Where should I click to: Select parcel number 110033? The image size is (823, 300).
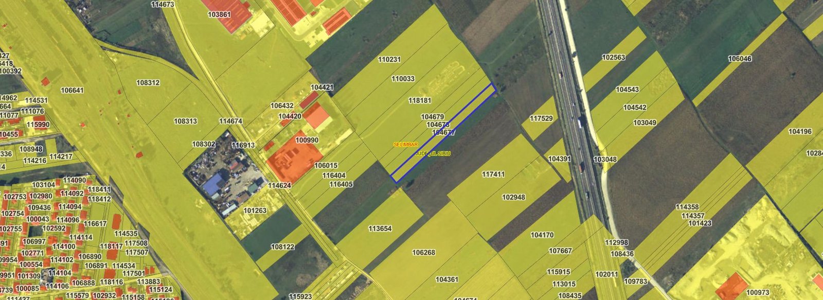pos(403,79)
